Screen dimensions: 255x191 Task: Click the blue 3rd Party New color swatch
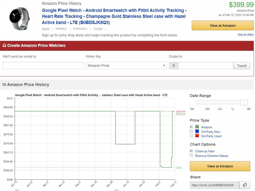tap(197, 132)
